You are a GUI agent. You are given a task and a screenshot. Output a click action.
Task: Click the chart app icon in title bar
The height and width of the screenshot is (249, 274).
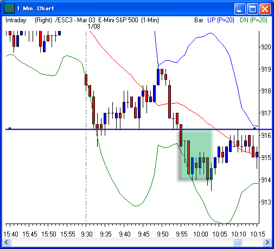click(9, 8)
